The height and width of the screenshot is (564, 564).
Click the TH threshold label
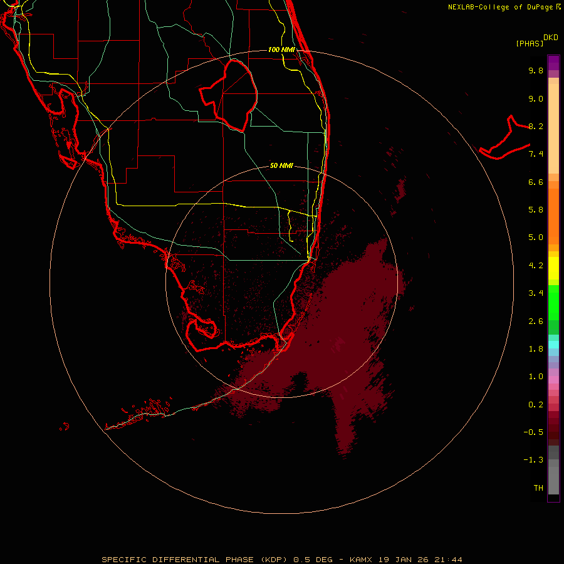538,488
